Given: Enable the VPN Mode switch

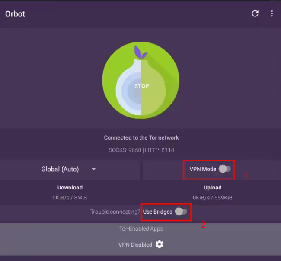Looking at the screenshot, I should tap(225, 169).
